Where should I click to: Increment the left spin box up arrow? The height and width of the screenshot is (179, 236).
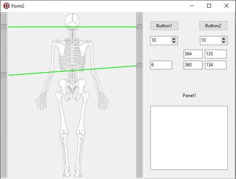click(174, 39)
